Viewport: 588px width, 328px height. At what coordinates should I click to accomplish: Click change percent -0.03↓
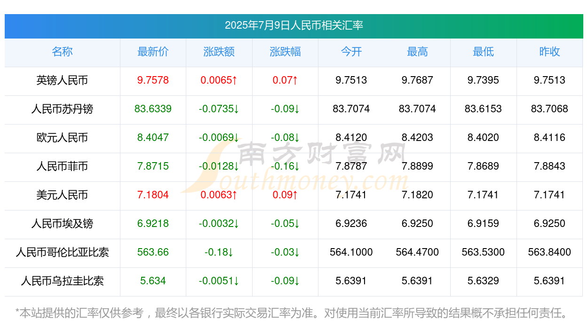coord(285,252)
